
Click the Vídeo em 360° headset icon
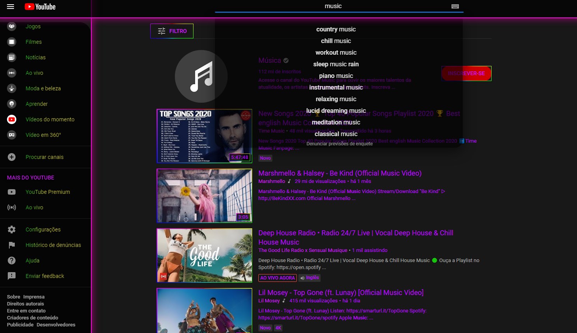click(x=12, y=135)
